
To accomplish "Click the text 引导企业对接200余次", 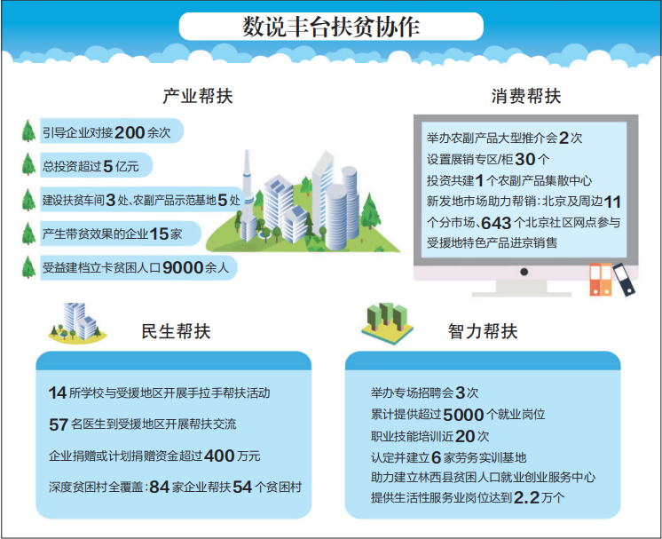I will (106, 132).
